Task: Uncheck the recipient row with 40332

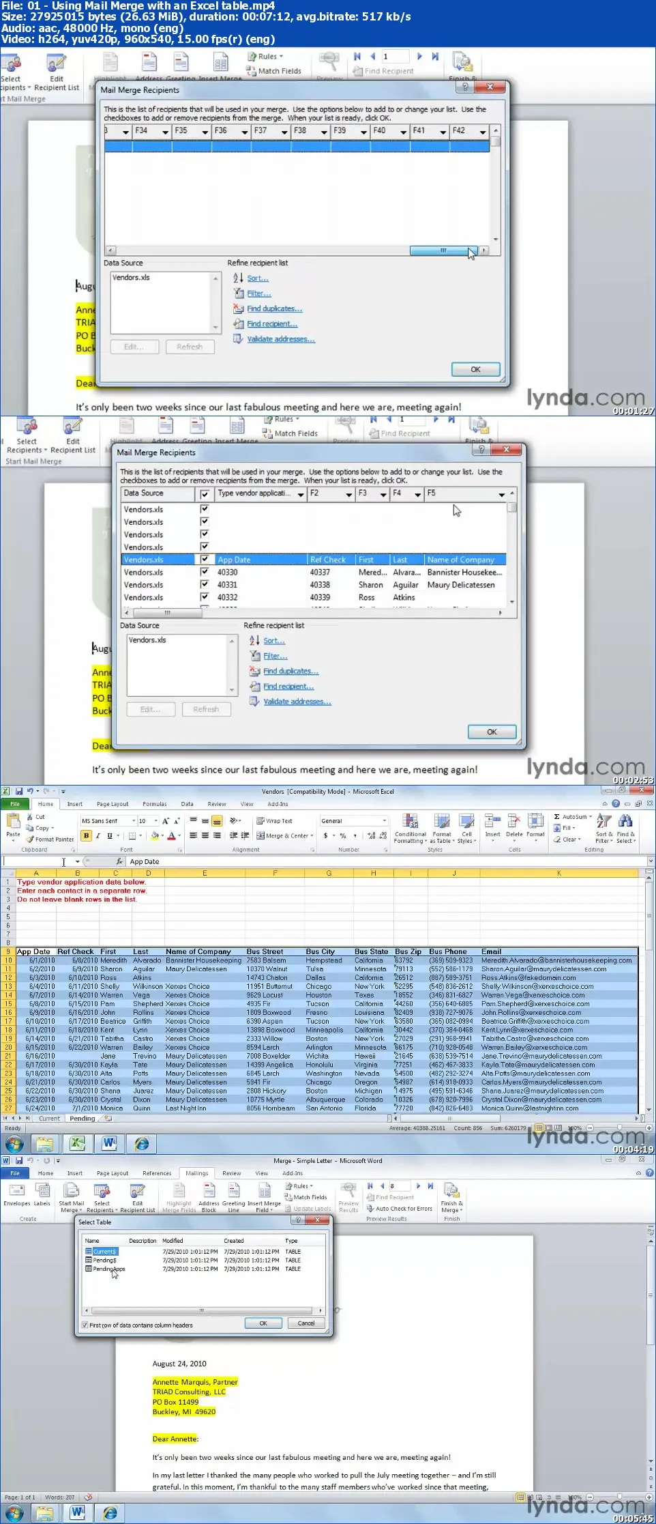Action: [x=204, y=596]
